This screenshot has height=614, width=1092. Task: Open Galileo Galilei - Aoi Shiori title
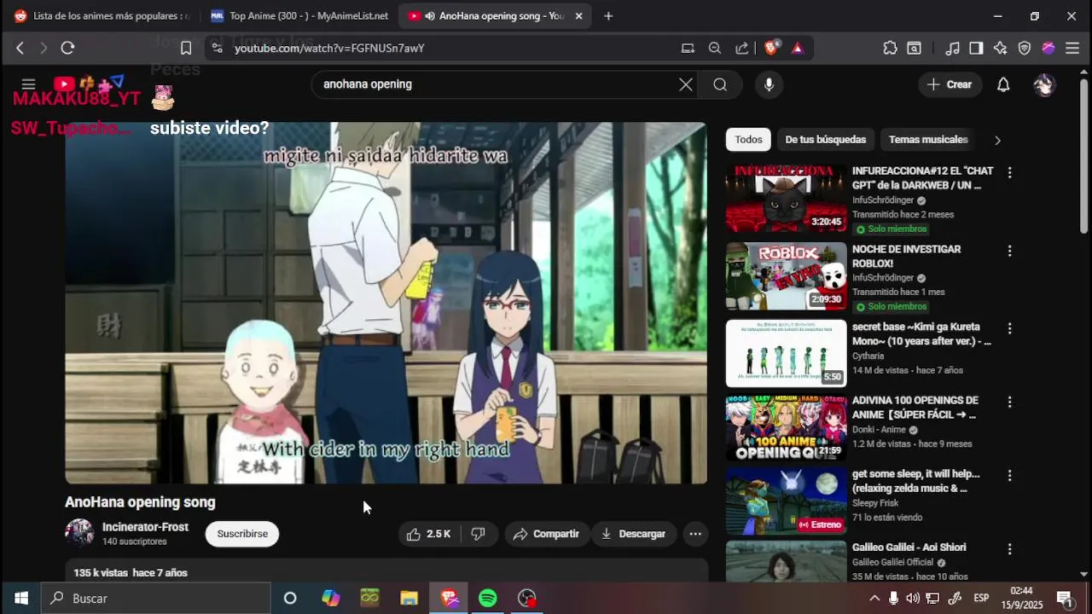click(909, 547)
